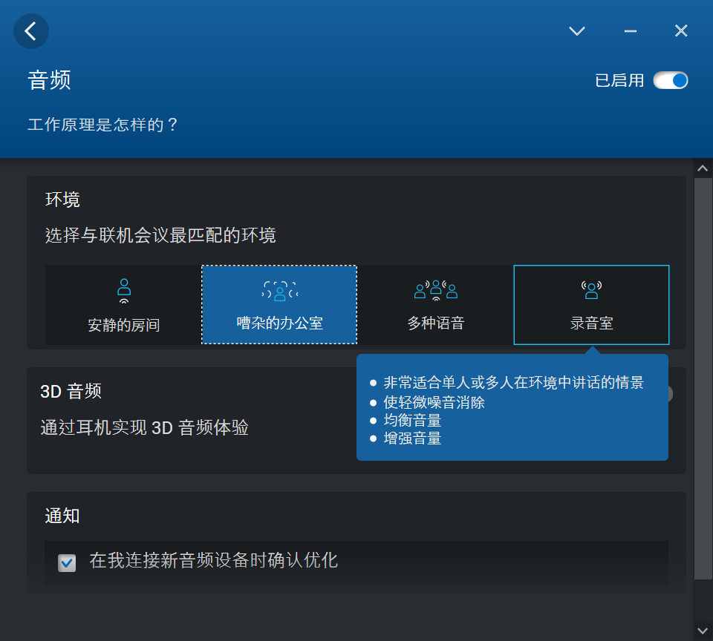Select the recording studio icon
This screenshot has height=641, width=713.
click(591, 290)
